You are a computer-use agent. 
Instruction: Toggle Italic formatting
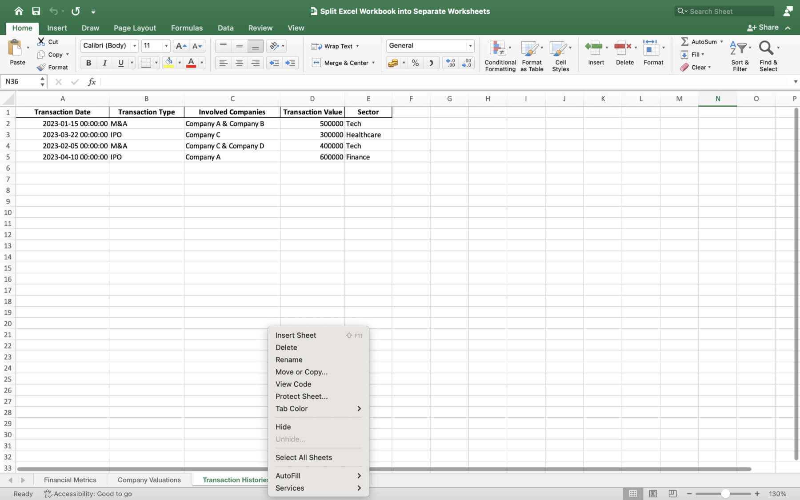point(104,63)
